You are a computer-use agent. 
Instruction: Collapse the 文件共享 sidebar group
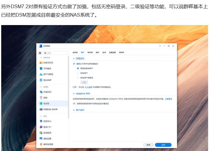(41, 58)
